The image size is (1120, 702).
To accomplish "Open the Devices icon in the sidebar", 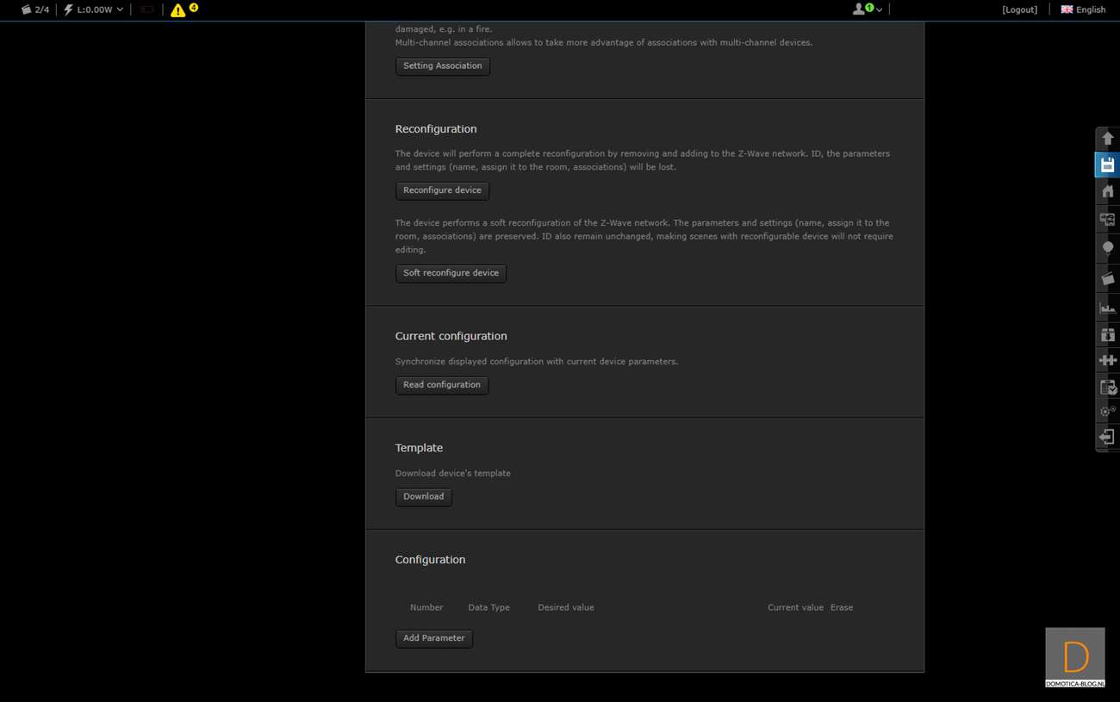I will click(1108, 220).
